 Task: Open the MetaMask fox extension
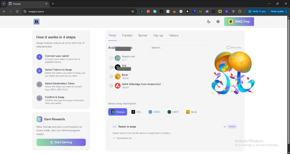(174, 12)
